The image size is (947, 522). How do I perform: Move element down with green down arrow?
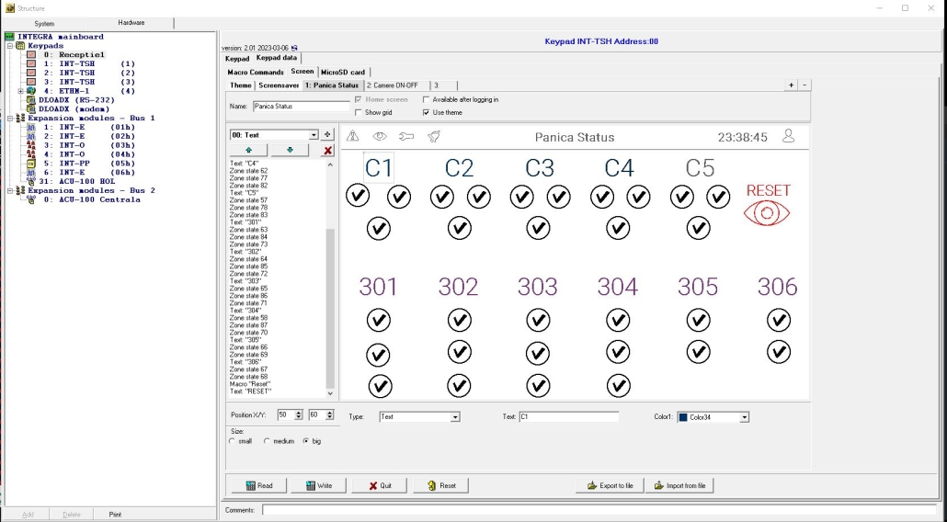[x=290, y=150]
